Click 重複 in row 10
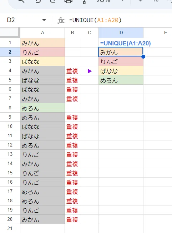 point(72,127)
